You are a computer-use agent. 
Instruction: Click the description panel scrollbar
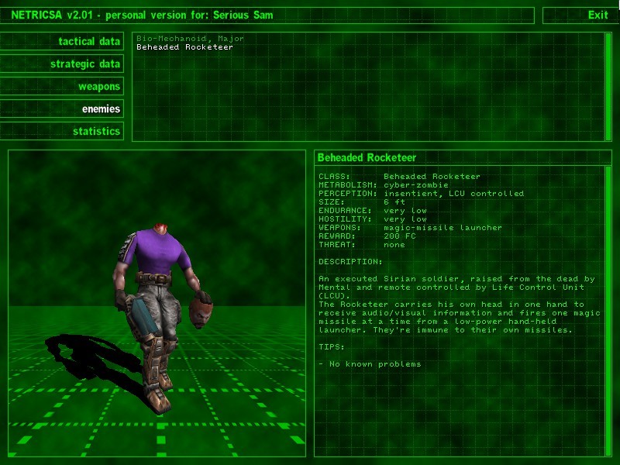[x=608, y=311]
